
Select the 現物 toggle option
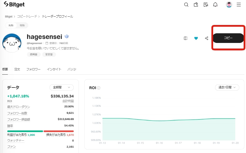[x=22, y=25]
